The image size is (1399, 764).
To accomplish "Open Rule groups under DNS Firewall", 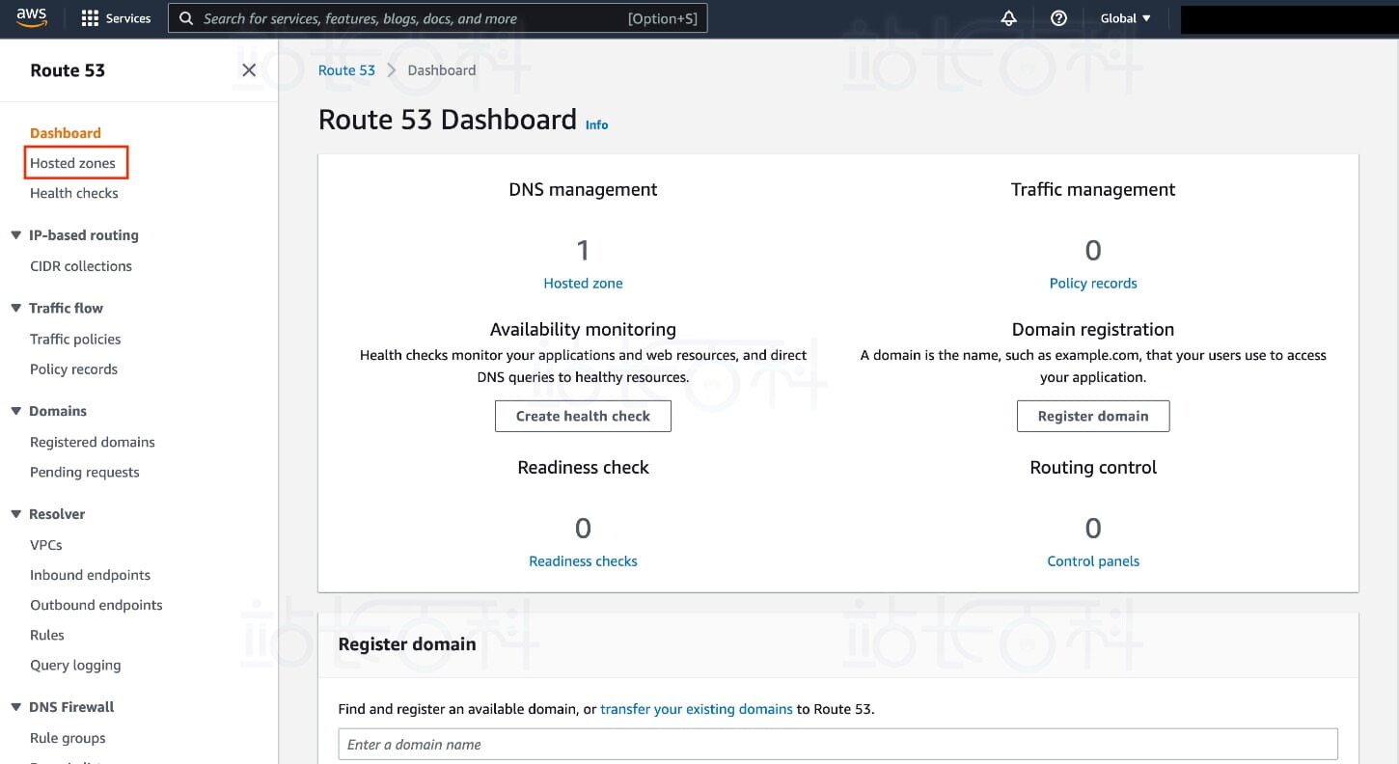I will (x=68, y=738).
